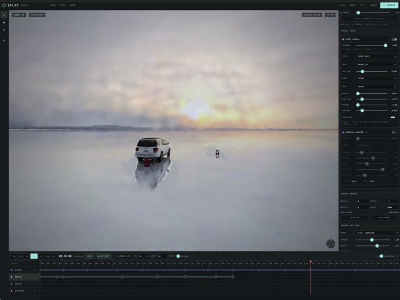This screenshot has height=300, width=400.
Task: Add keyframe on the Camera track
Action: pyautogui.click(x=35, y=270)
